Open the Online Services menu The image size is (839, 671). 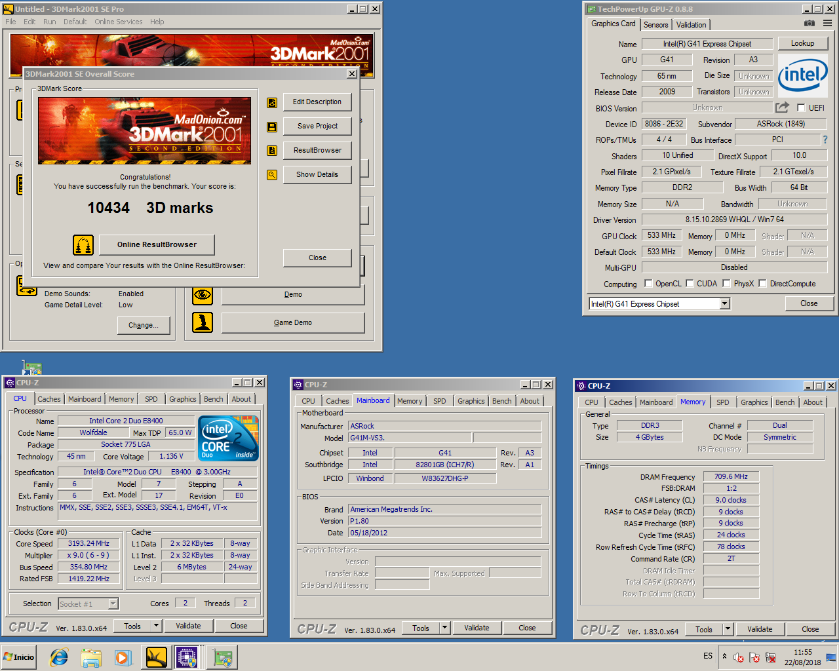[x=118, y=22]
